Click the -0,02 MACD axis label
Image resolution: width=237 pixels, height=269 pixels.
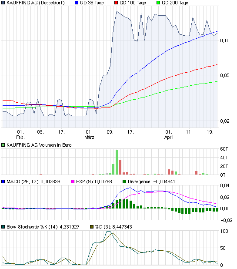pos(227,220)
